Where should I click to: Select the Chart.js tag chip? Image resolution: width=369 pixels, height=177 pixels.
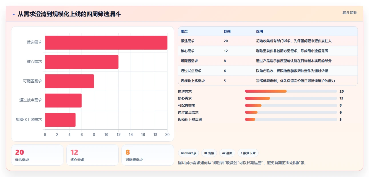(188, 153)
